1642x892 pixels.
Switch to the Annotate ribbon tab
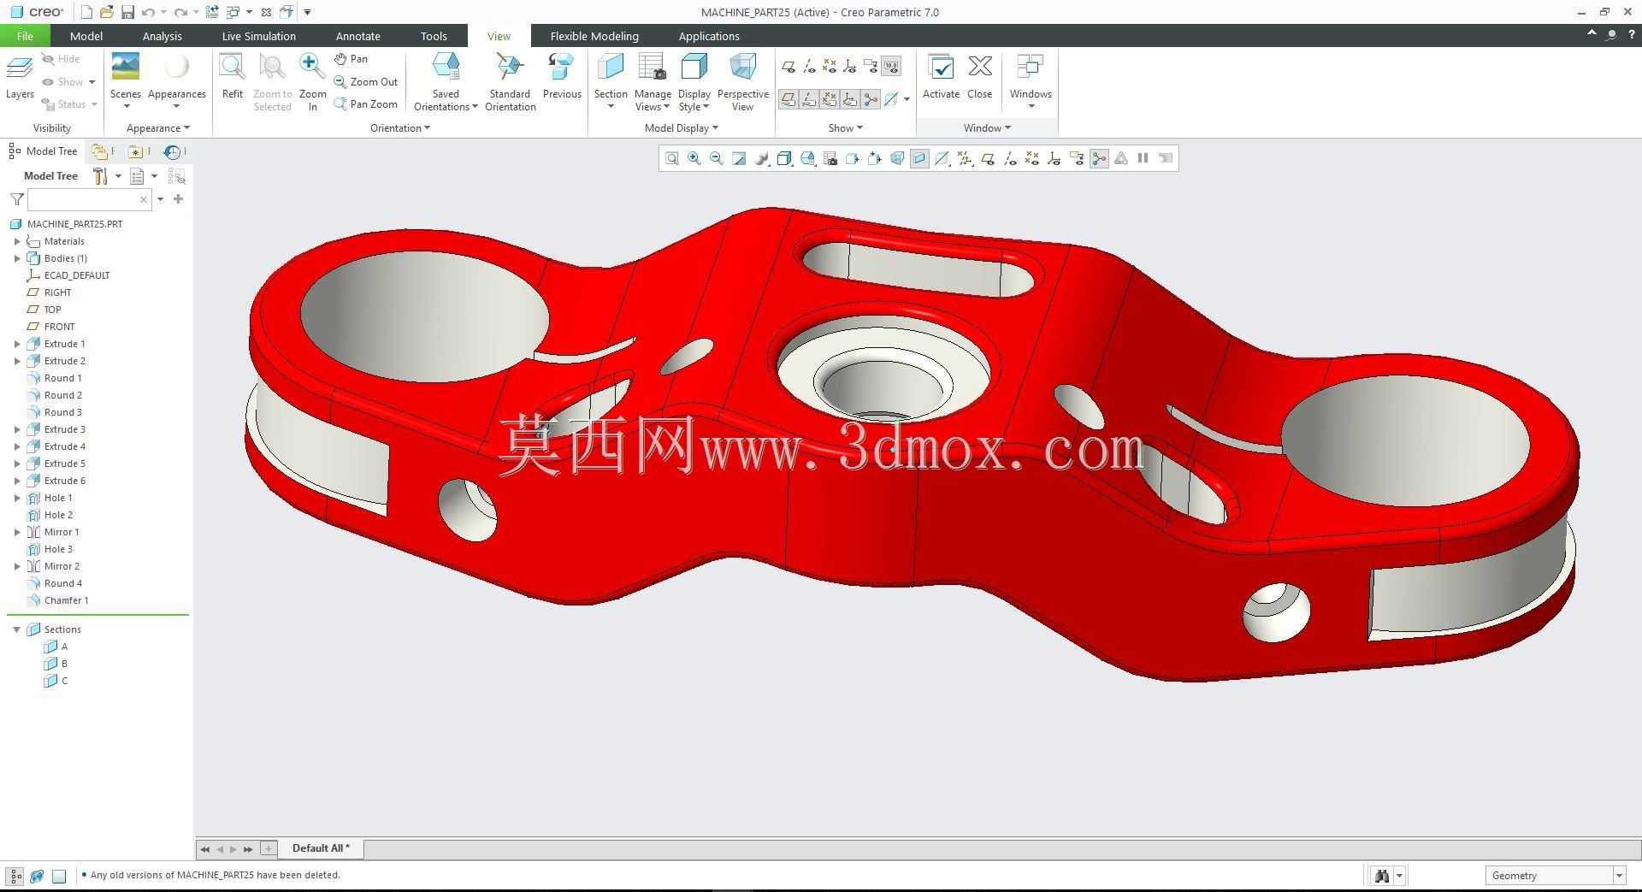click(357, 36)
